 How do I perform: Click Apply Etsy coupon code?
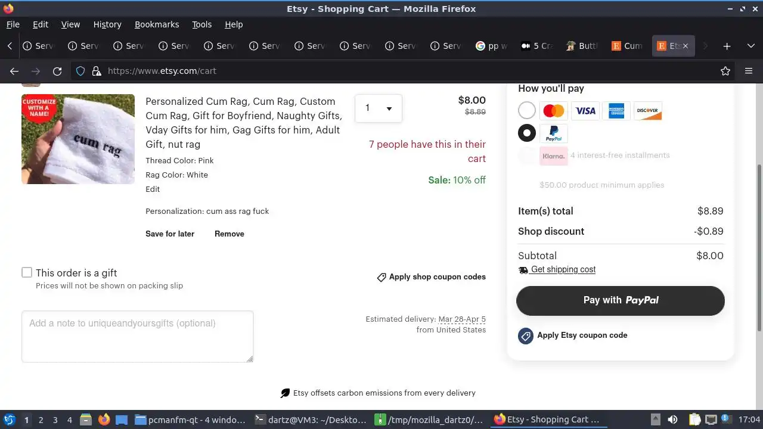[x=582, y=335]
